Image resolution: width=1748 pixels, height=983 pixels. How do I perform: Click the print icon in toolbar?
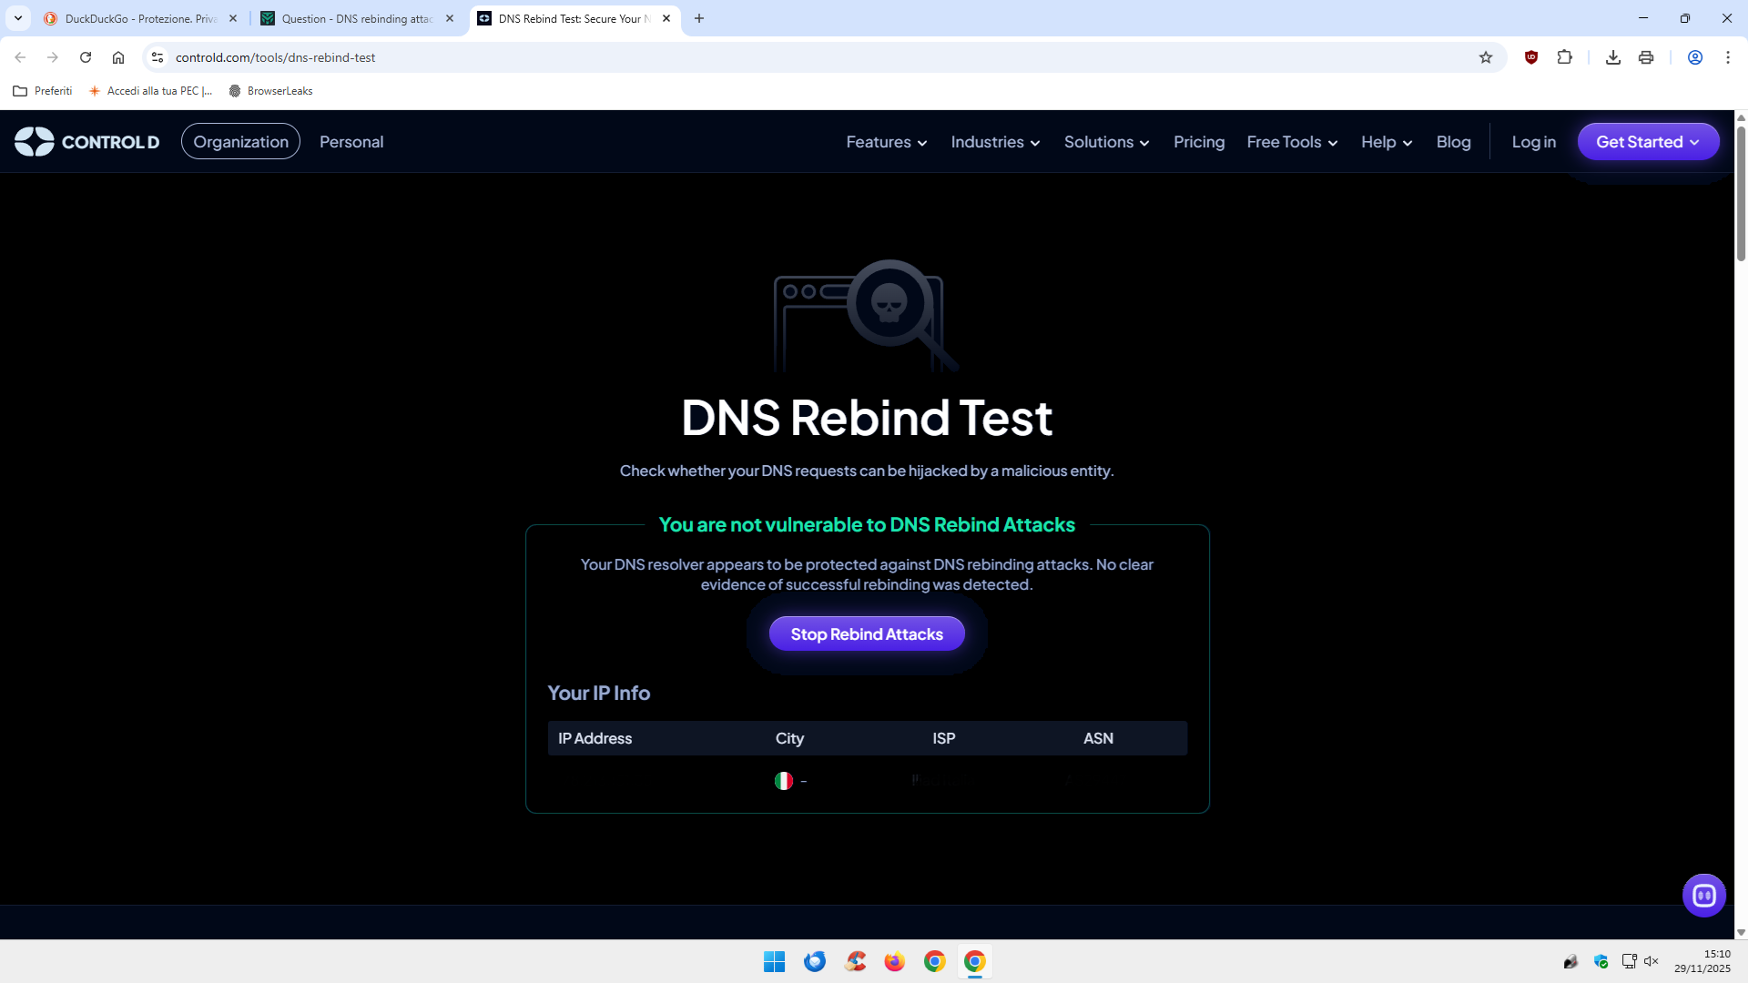pos(1645,57)
